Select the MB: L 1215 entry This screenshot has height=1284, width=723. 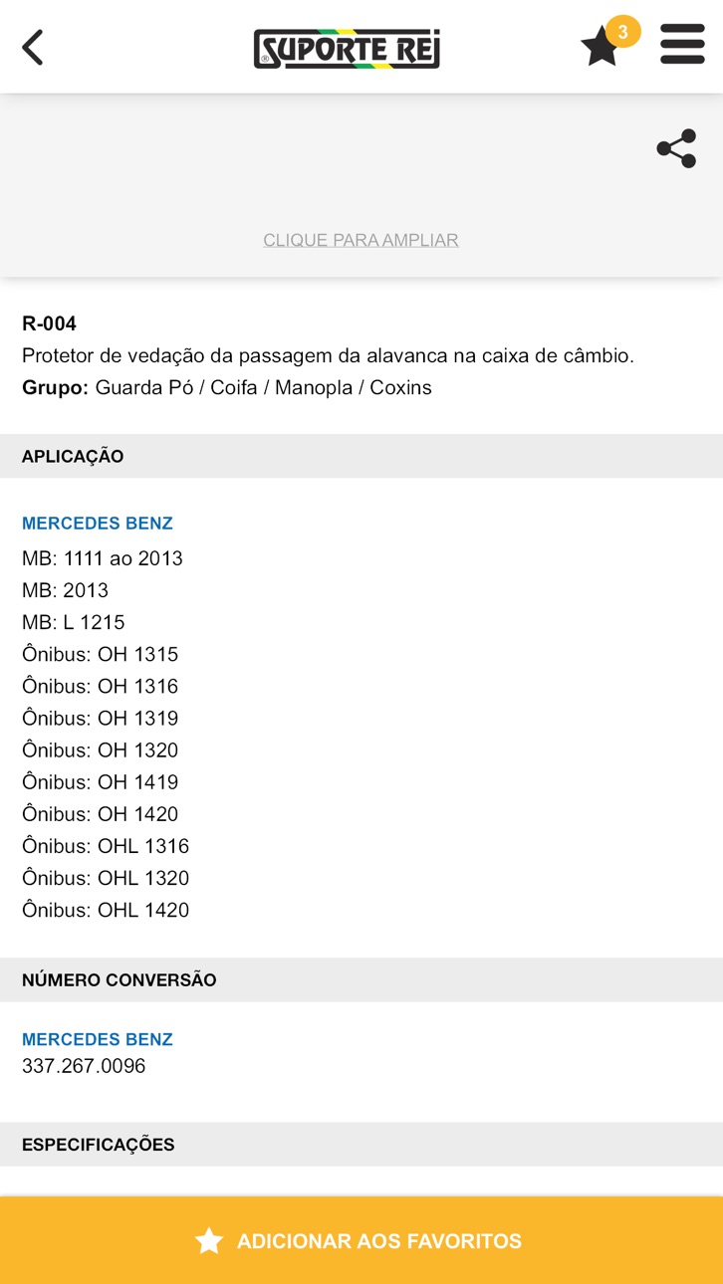74,622
